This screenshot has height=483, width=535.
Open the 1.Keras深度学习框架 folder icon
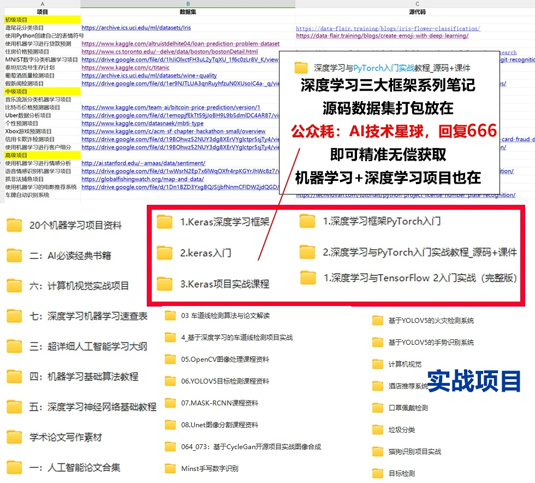pos(164,222)
